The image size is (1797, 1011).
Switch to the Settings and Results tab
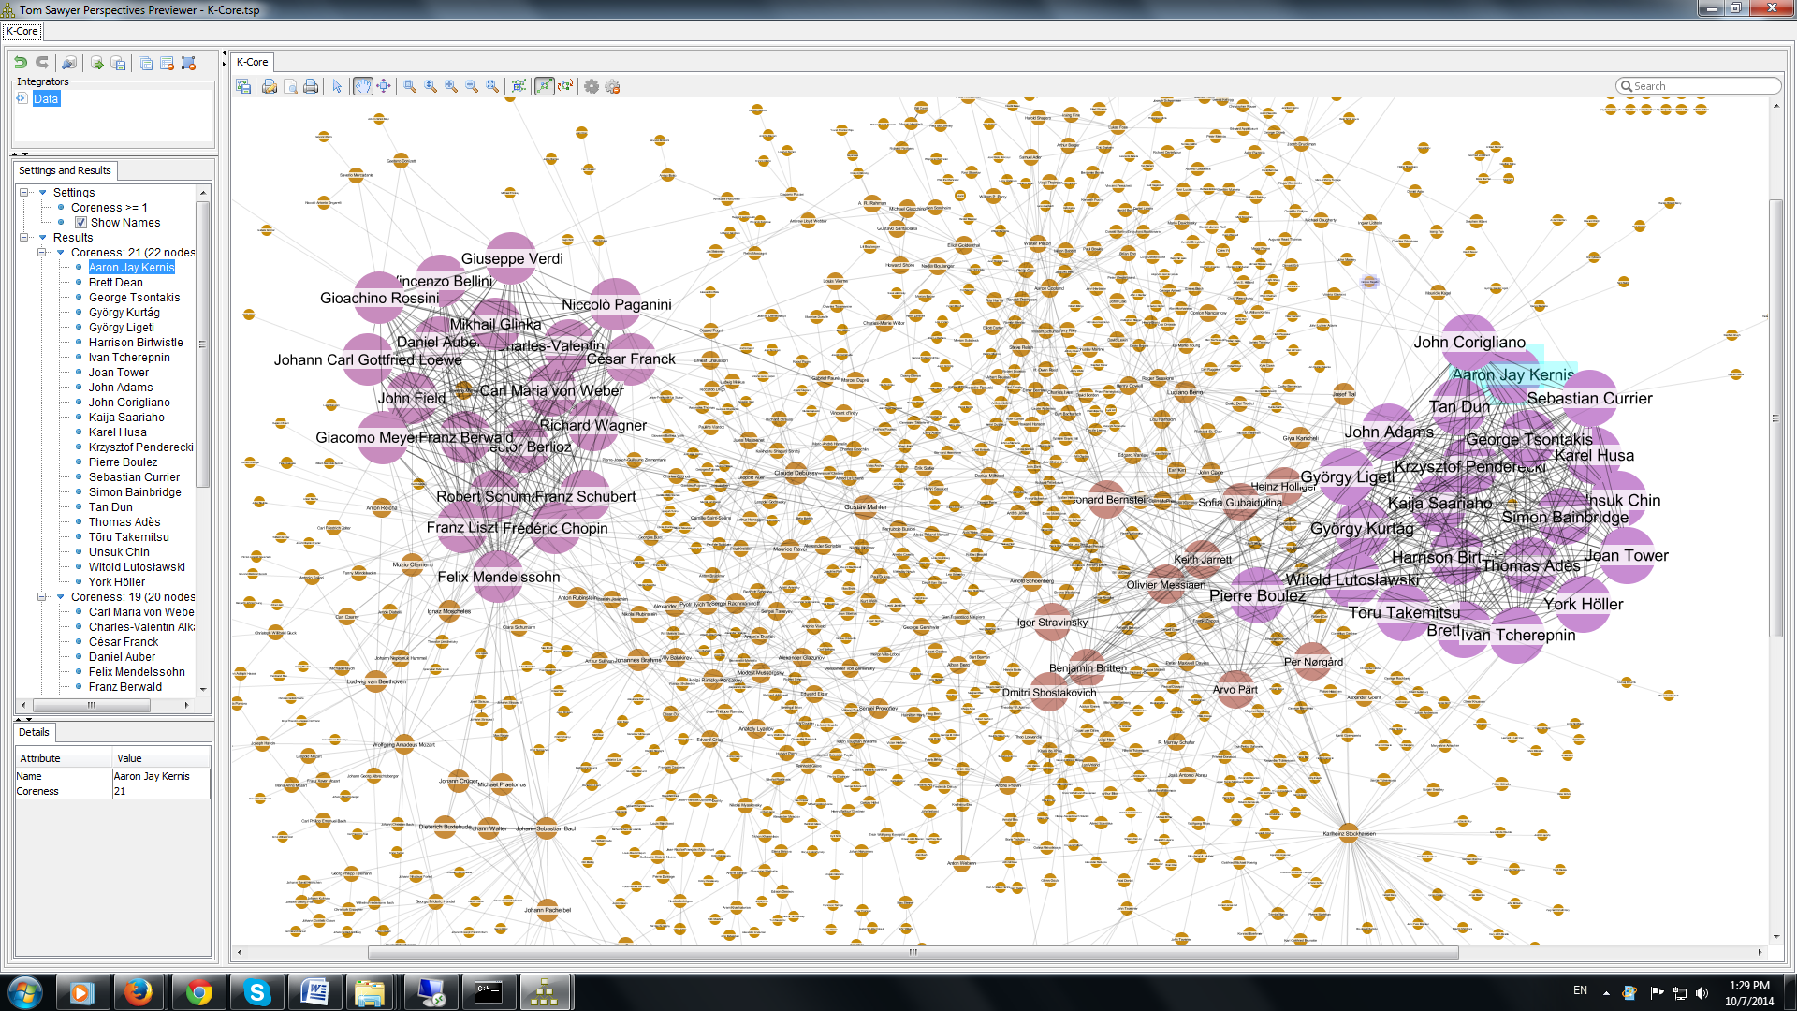65,170
